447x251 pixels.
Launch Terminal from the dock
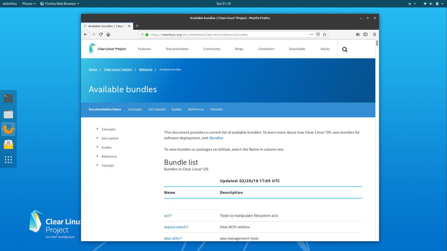point(8,98)
